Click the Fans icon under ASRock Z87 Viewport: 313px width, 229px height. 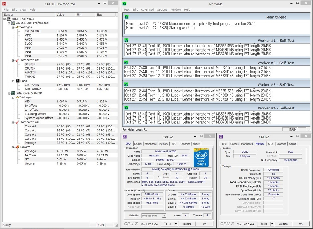pyautogui.click(x=18, y=81)
